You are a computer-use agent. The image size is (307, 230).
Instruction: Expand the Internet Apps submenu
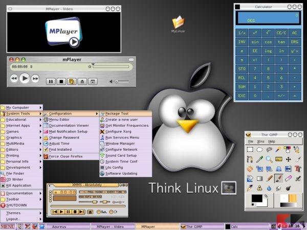21,126
